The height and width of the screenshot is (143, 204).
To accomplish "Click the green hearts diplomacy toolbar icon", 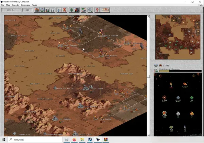I will 83,10.
